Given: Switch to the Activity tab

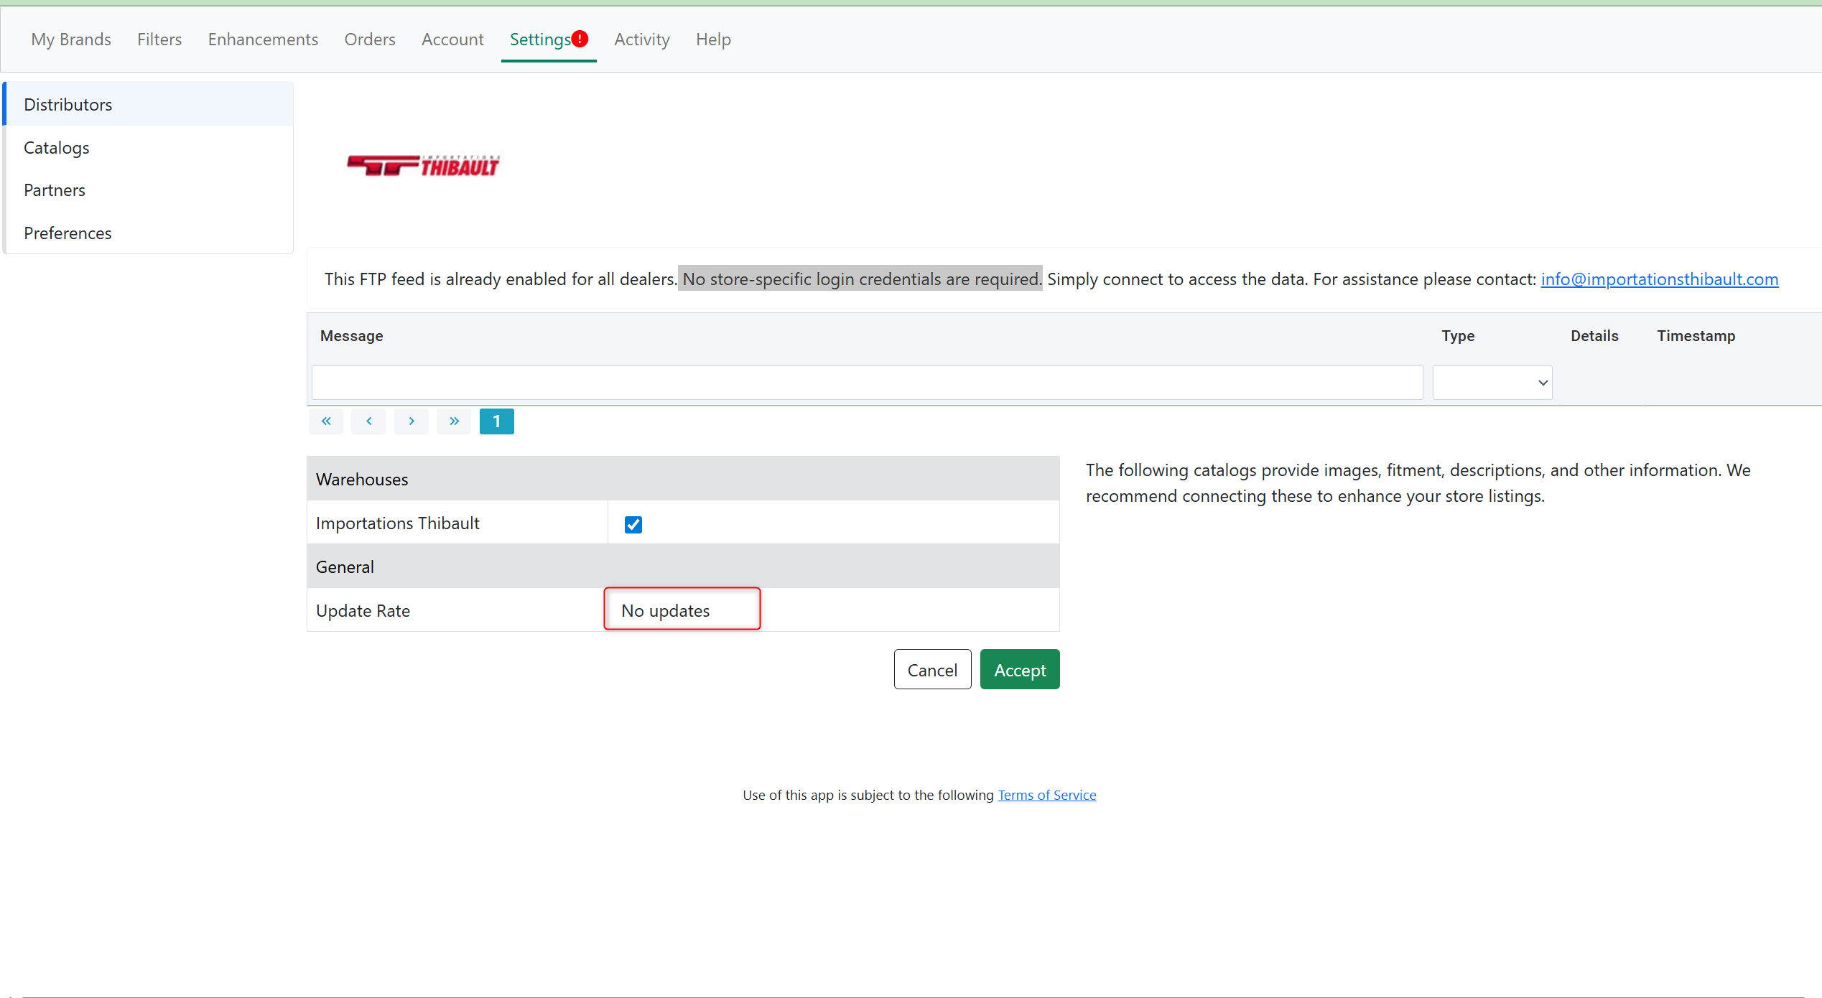Looking at the screenshot, I should (641, 39).
